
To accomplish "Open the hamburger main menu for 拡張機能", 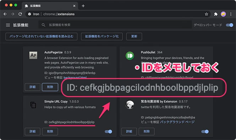I will 8,25.
